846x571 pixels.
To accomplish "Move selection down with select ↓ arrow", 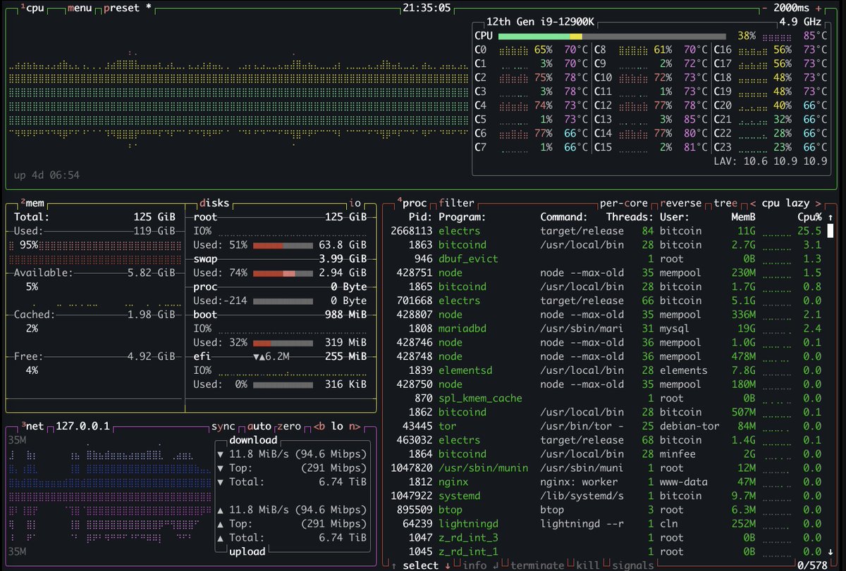I will pyautogui.click(x=448, y=565).
